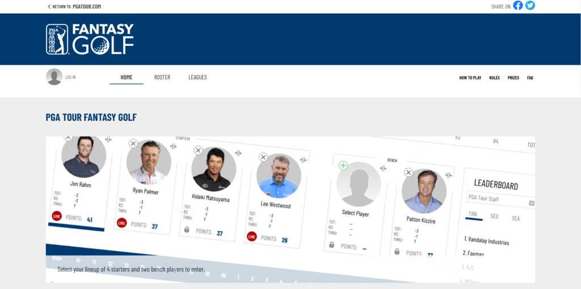
Task: Click the swap icon on Lee Westwood's card
Action: pyautogui.click(x=303, y=160)
